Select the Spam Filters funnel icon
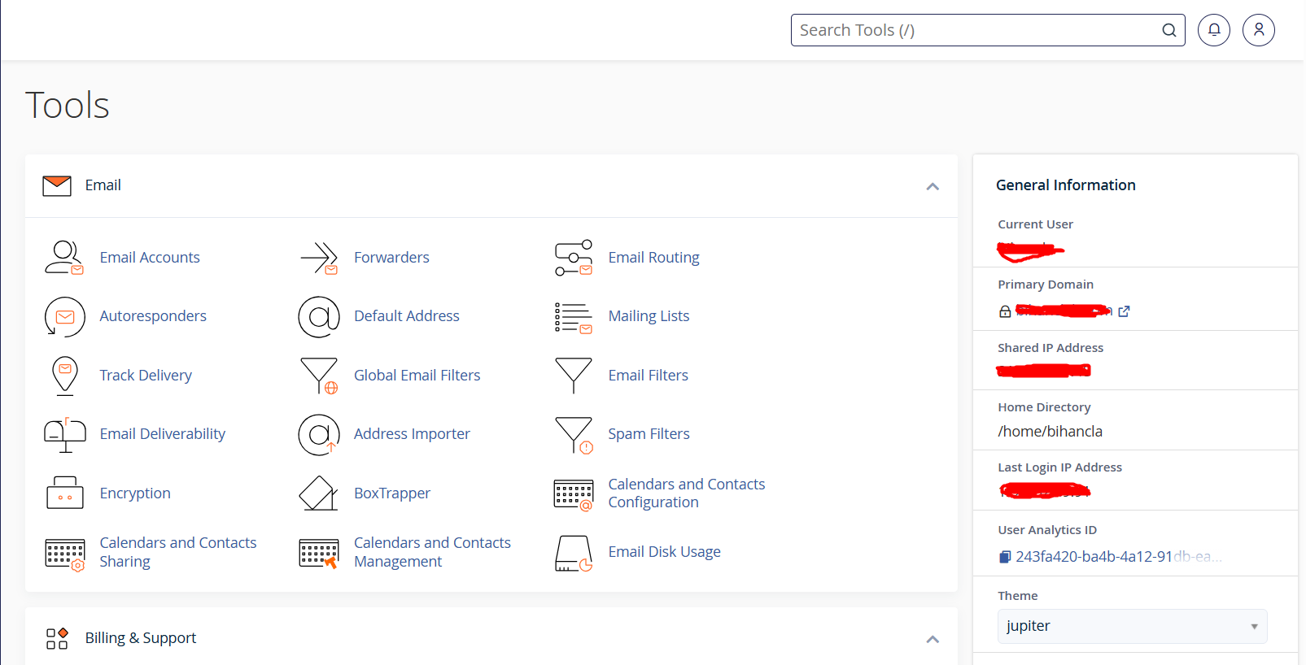 574,434
